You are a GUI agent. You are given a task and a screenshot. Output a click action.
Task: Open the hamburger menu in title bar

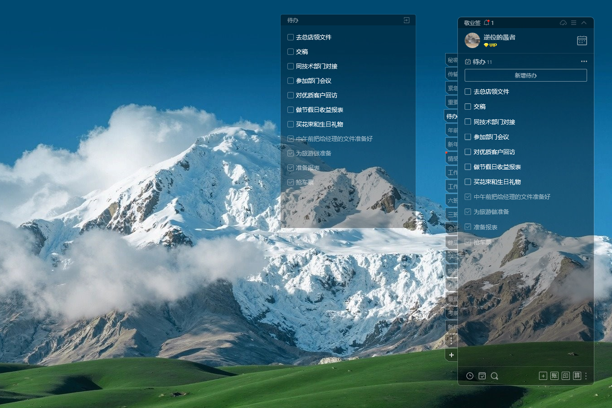tap(573, 23)
